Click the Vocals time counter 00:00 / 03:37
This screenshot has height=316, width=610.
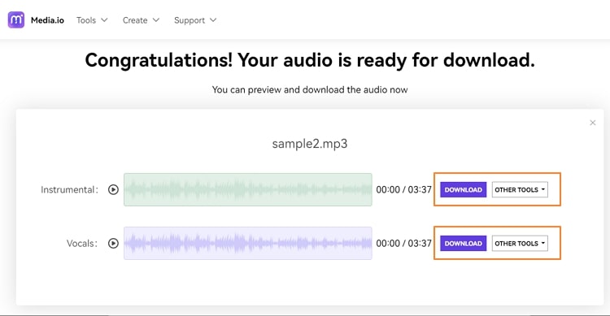coord(403,244)
